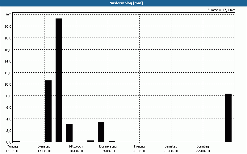Screen dimensions: 247x154
Task: Click the Mittwoch axis label
Action: [x=76, y=147]
